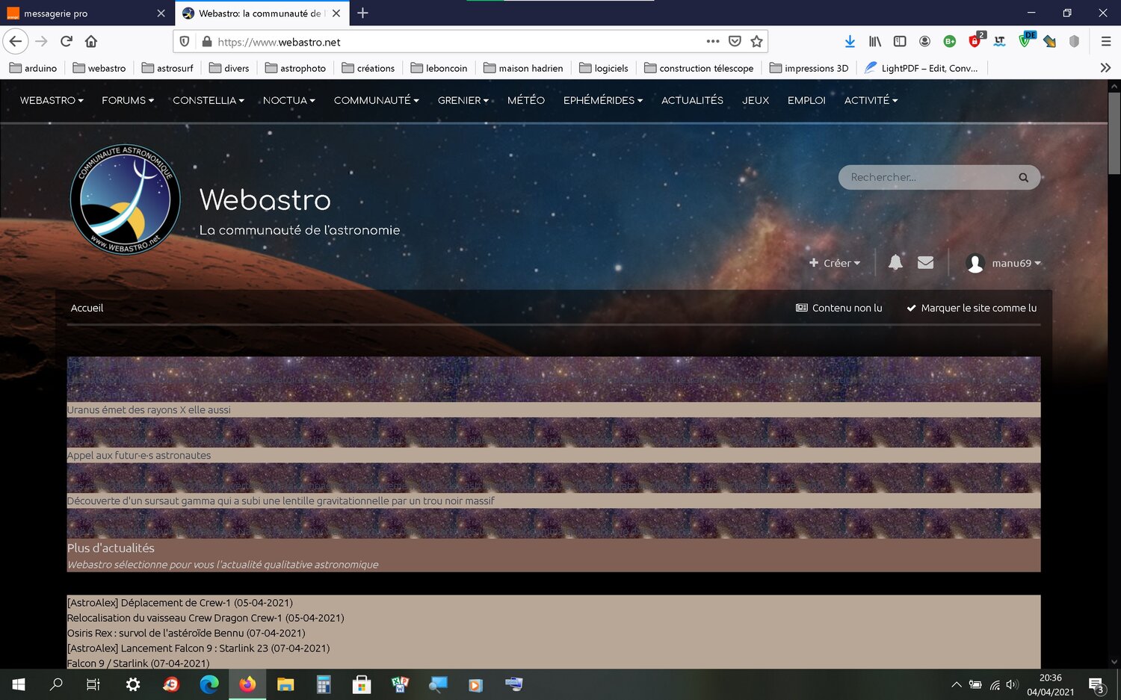Viewport: 1121px width, 700px height.
Task: Expand the GRENIER menu
Action: [x=463, y=100]
